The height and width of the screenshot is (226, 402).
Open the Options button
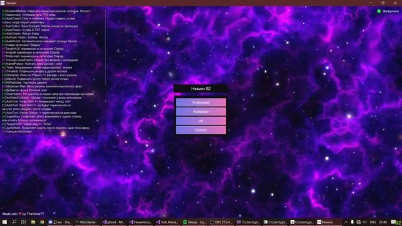[201, 130]
